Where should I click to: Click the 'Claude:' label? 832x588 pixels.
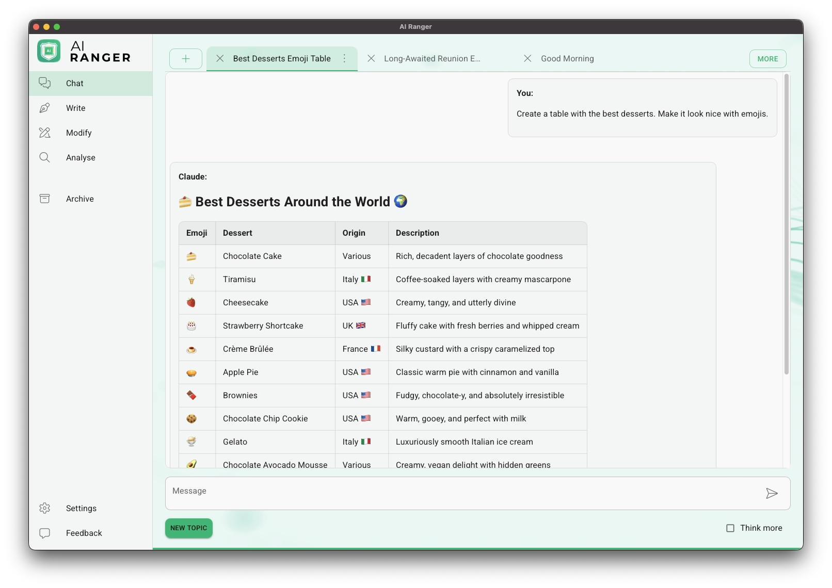click(x=193, y=177)
